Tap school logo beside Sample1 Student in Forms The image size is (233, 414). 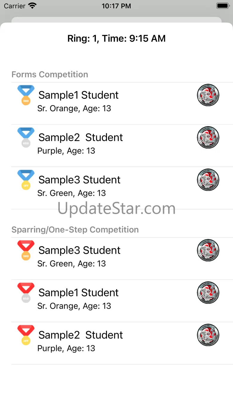coord(208,95)
